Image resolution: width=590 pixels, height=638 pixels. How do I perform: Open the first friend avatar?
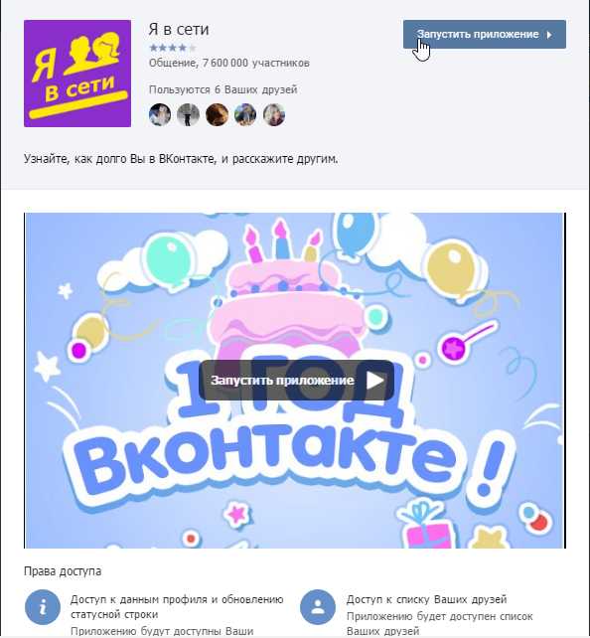[160, 114]
